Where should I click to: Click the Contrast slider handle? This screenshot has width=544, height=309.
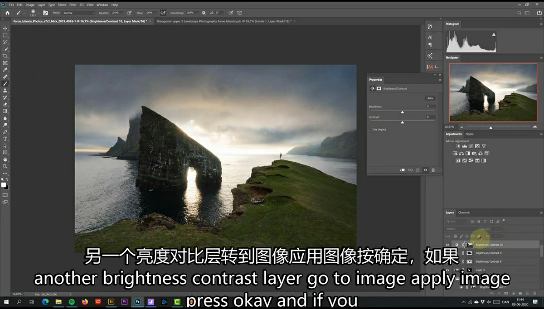pos(402,122)
